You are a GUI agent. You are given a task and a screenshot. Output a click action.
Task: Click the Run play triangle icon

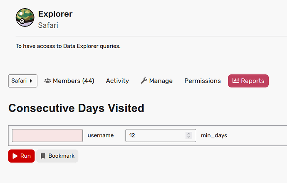click(15, 156)
